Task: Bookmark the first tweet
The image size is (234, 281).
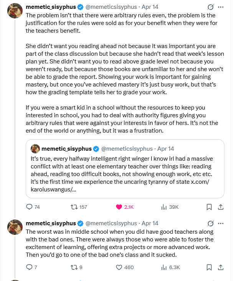Action: (x=209, y=207)
